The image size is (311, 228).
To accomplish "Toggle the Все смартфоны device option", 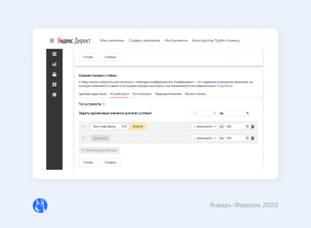I will click(x=105, y=126).
